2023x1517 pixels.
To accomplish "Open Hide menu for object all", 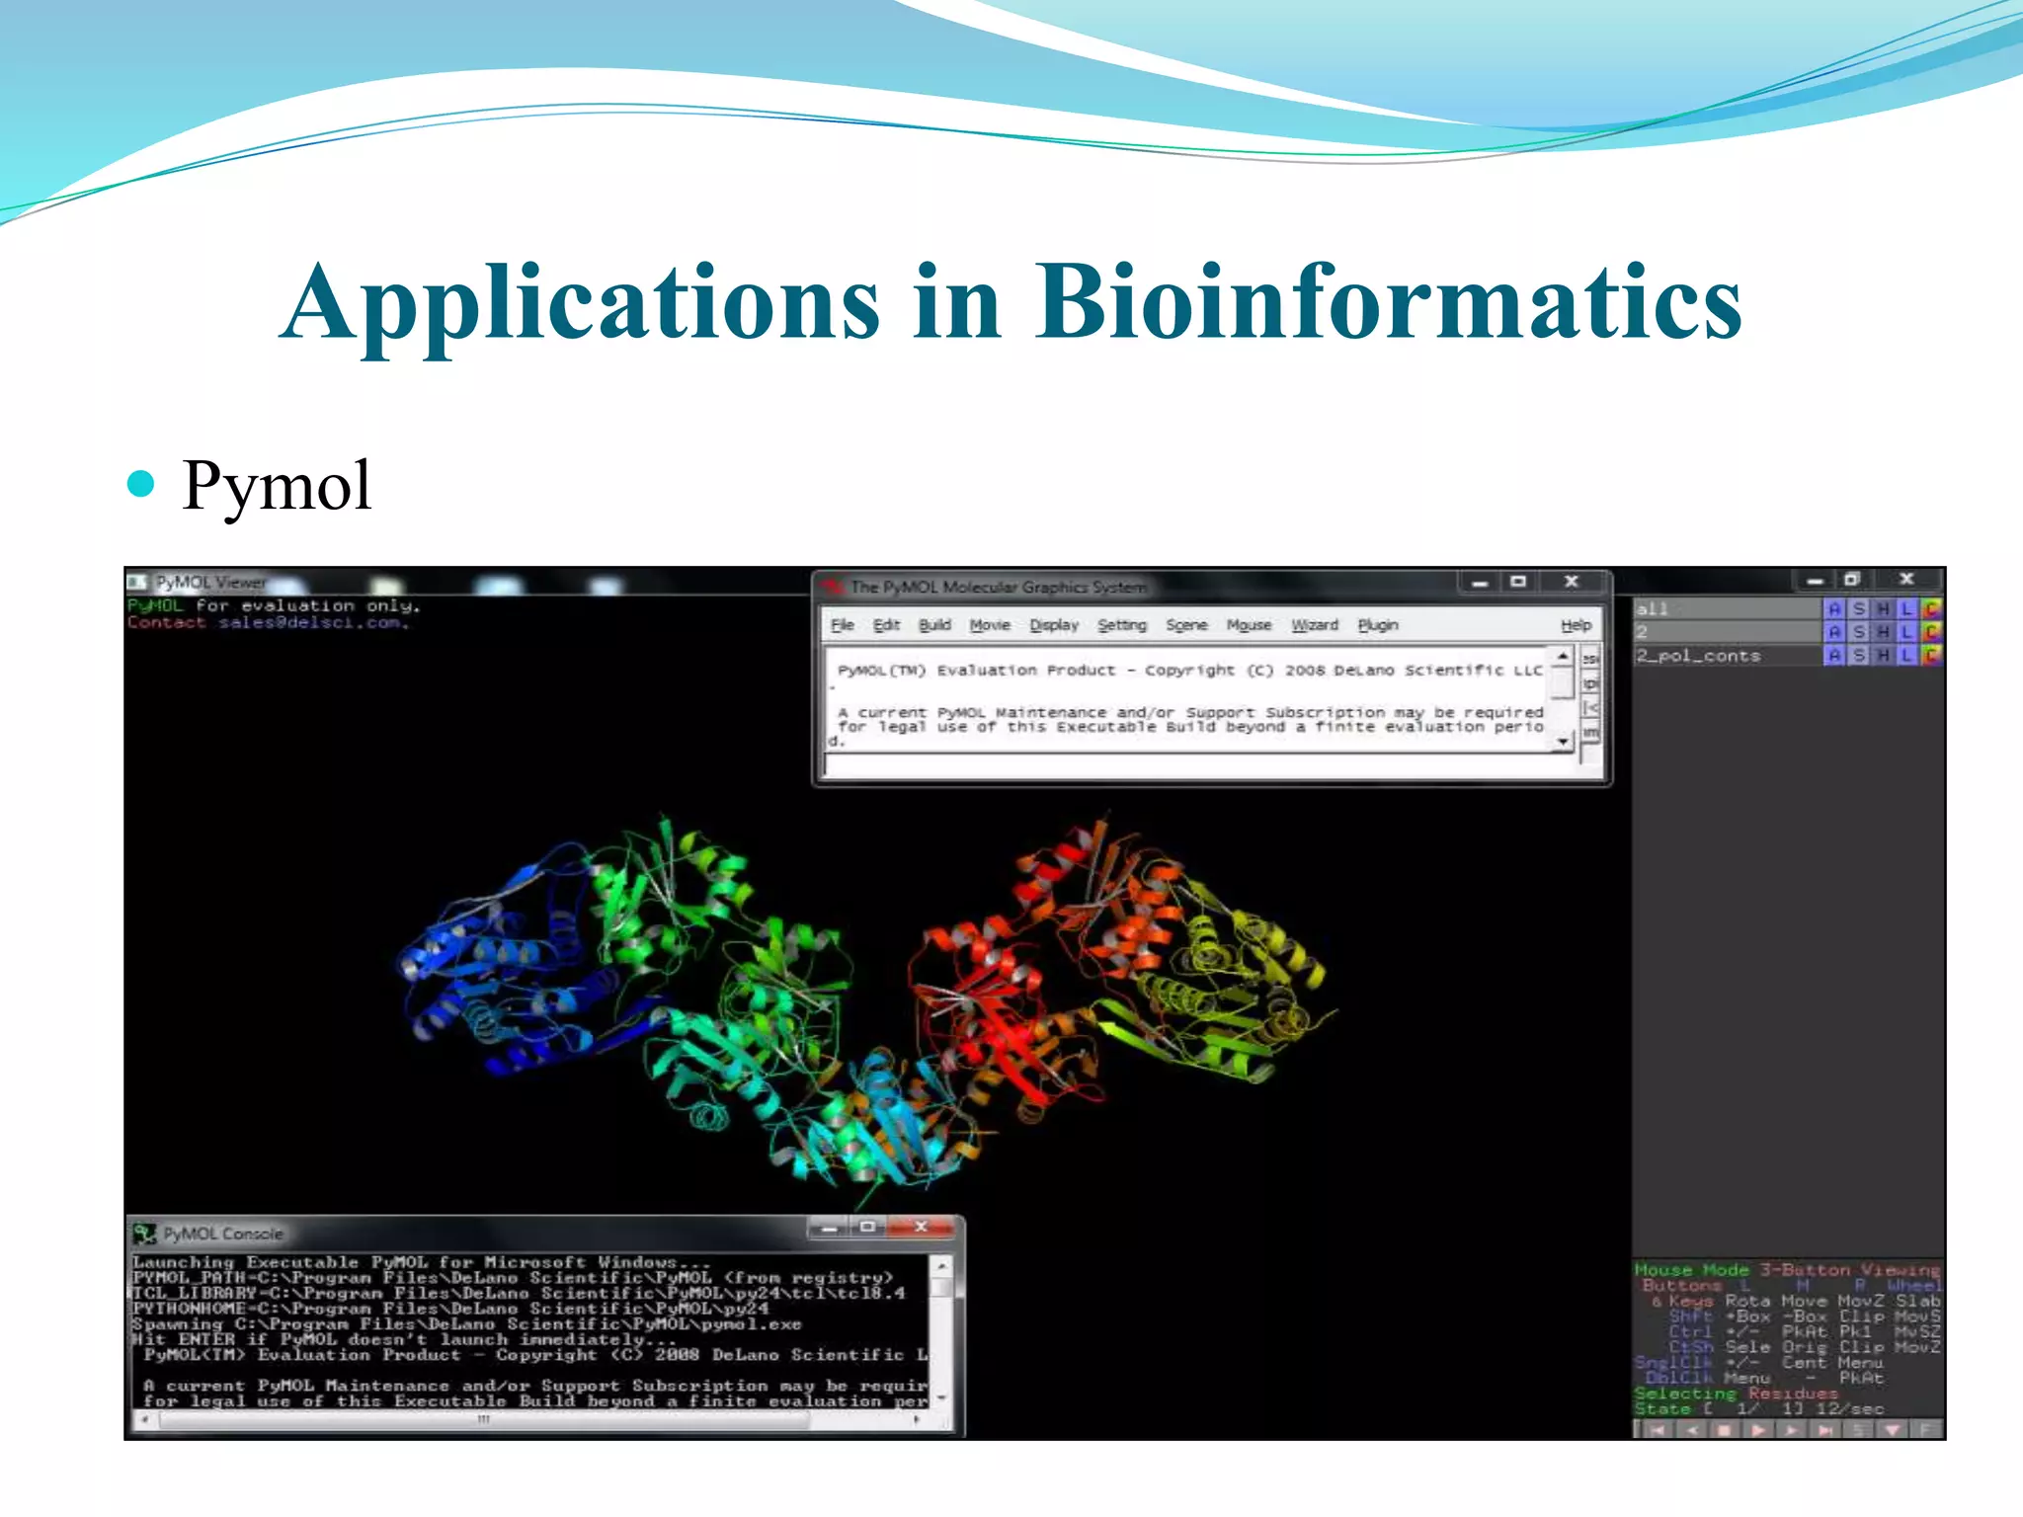I will coord(1883,609).
